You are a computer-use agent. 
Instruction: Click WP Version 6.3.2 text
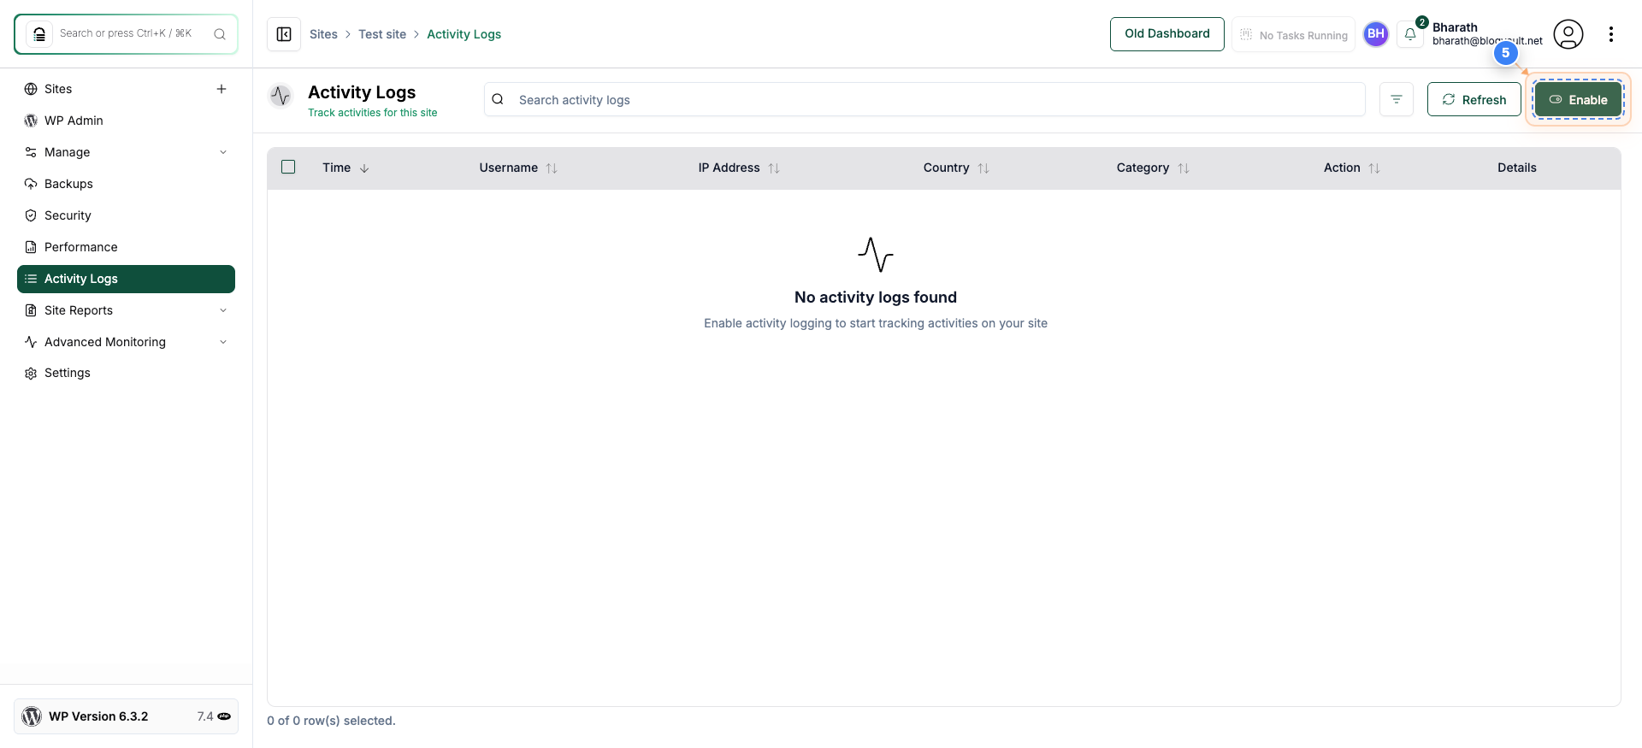pyautogui.click(x=98, y=716)
